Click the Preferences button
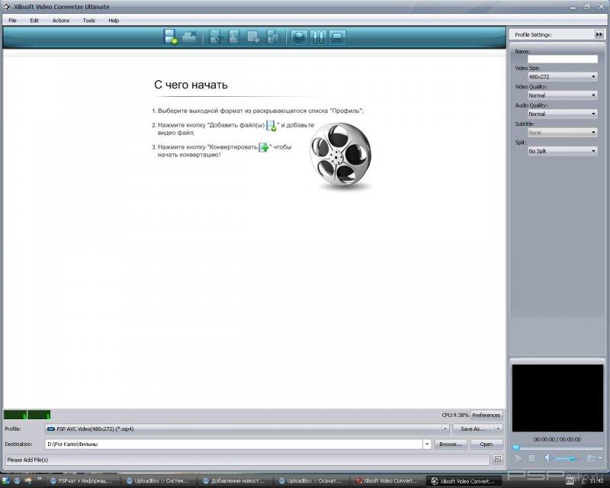Image resolution: width=610 pixels, height=488 pixels. pos(486,415)
